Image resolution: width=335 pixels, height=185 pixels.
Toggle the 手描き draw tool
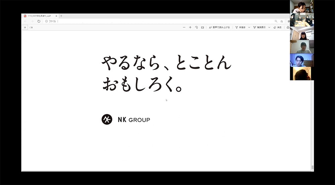coord(241,27)
